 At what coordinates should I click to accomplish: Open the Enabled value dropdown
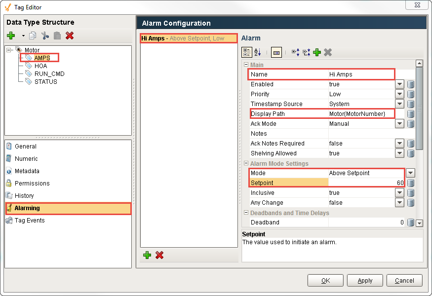tap(400, 84)
